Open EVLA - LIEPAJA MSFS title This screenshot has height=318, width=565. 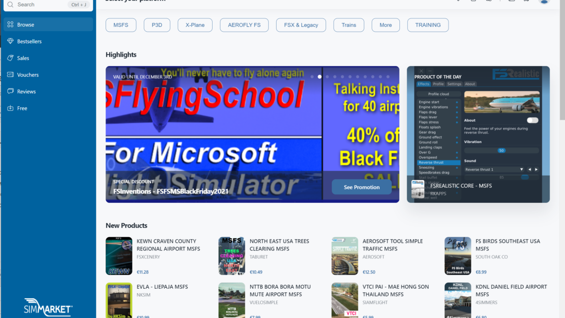coord(162,287)
